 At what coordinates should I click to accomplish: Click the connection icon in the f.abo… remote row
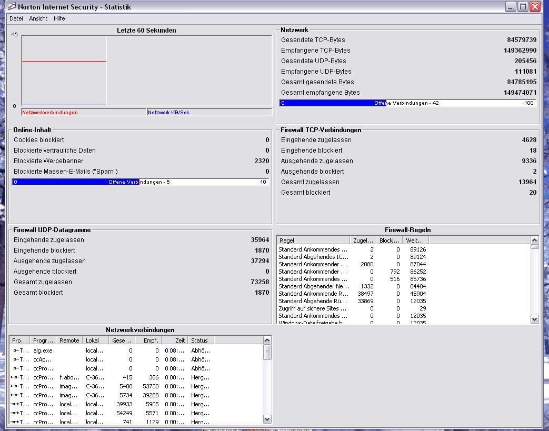15,377
